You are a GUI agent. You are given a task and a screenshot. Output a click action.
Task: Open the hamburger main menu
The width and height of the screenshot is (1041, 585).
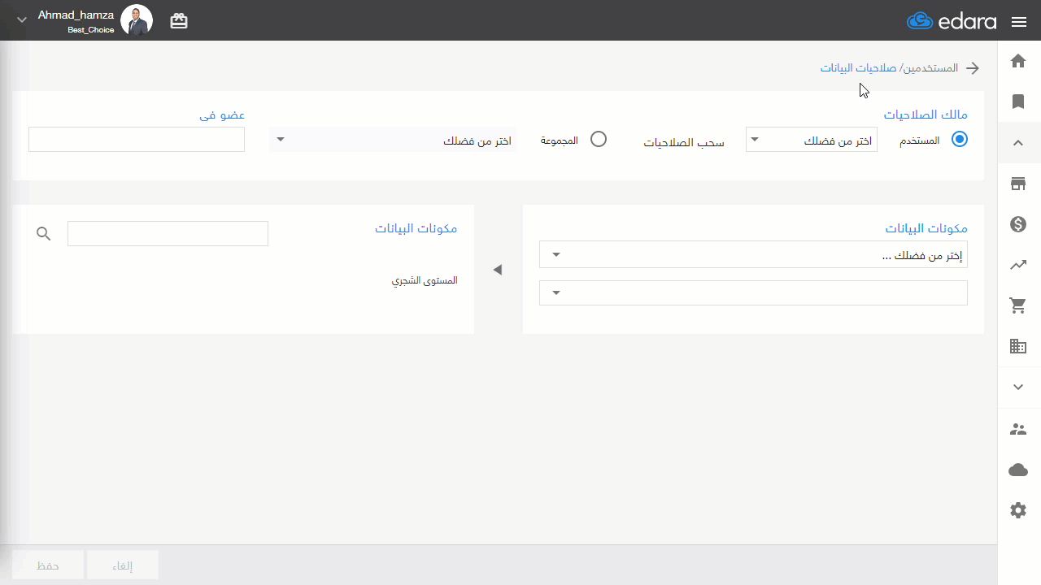point(1019,21)
